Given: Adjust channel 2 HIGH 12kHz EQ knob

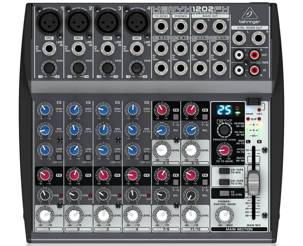Looking at the screenshot, I should tap(75, 110).
